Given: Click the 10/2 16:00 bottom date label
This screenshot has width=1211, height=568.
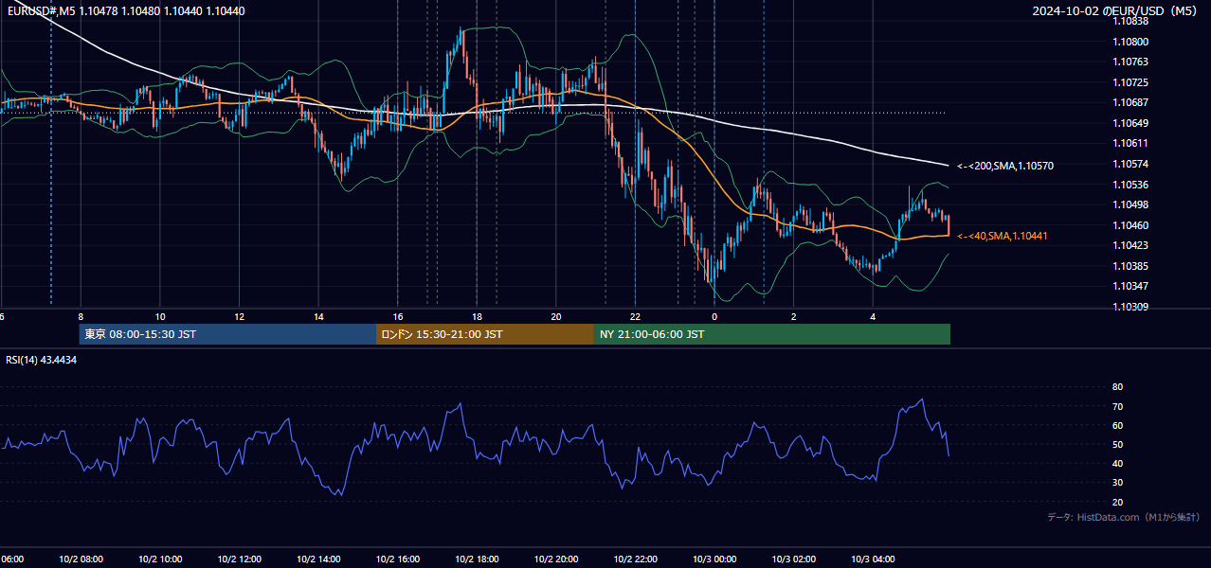Looking at the screenshot, I should click(x=398, y=559).
